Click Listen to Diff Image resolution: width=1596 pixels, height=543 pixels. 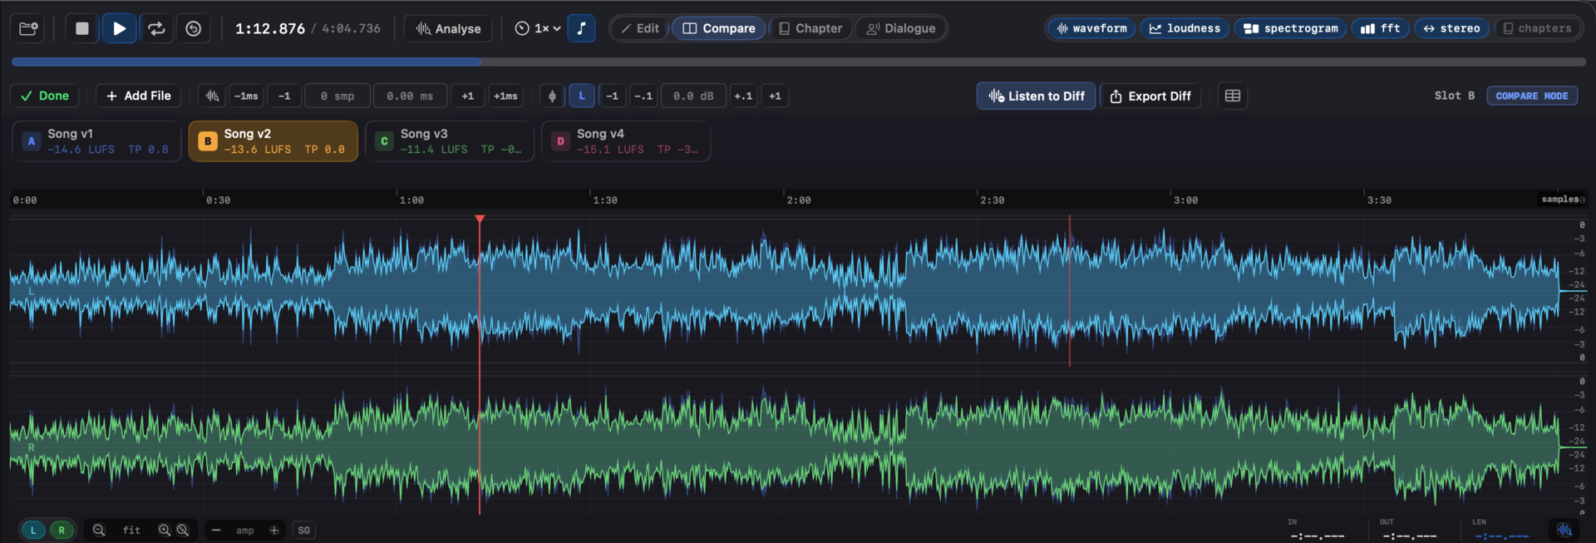click(1037, 96)
